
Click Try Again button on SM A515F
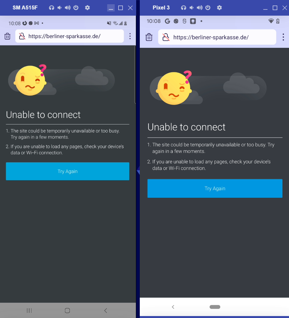[x=67, y=171]
